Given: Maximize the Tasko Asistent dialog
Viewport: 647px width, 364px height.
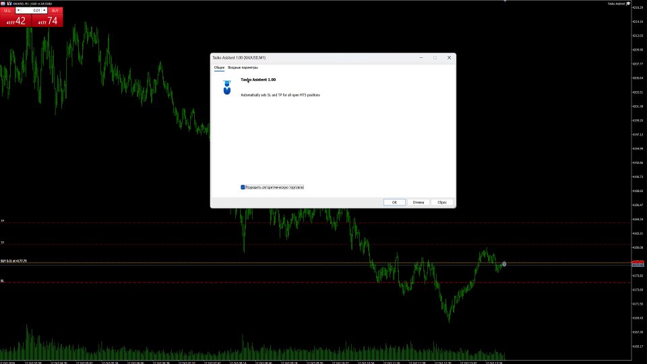Looking at the screenshot, I should point(435,58).
